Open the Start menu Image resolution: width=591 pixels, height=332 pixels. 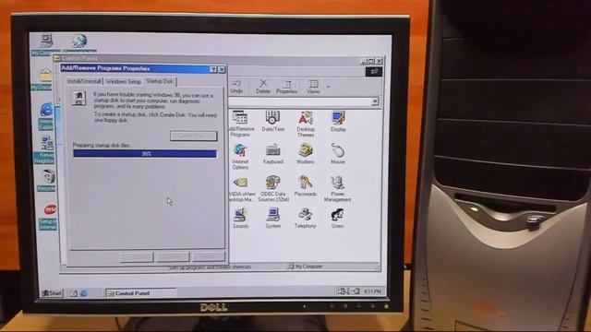click(53, 293)
